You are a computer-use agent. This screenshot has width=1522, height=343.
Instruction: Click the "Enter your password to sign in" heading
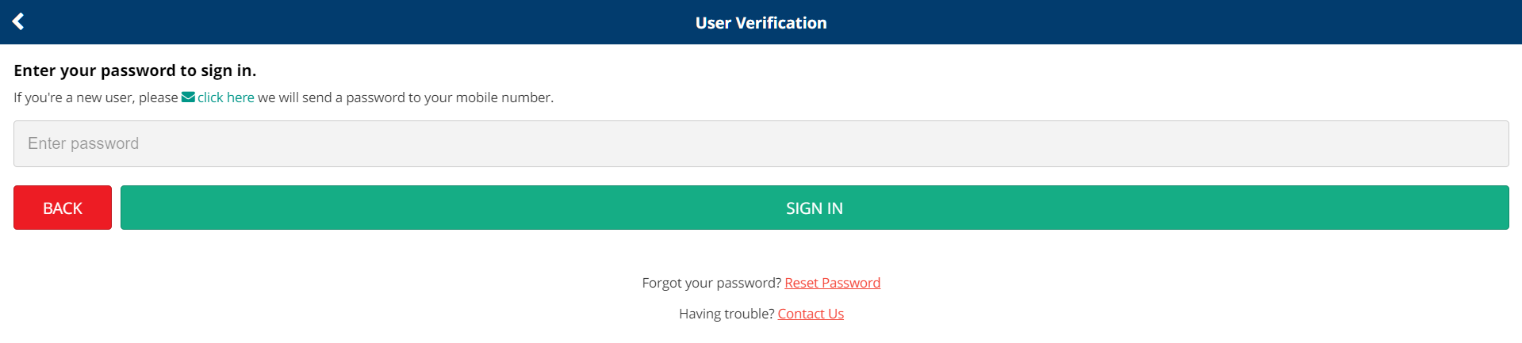[x=135, y=71]
